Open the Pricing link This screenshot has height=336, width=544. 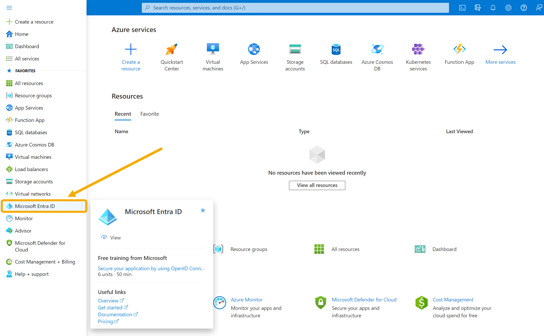106,321
